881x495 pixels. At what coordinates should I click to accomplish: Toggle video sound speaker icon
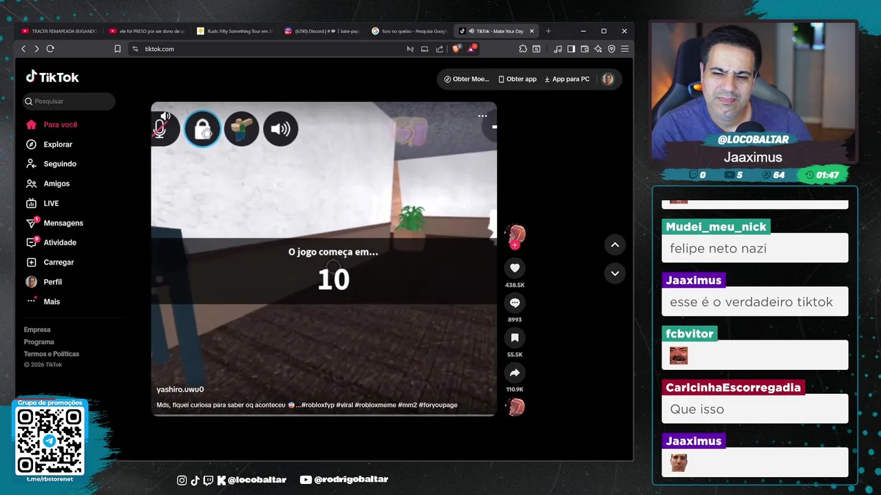(x=164, y=115)
